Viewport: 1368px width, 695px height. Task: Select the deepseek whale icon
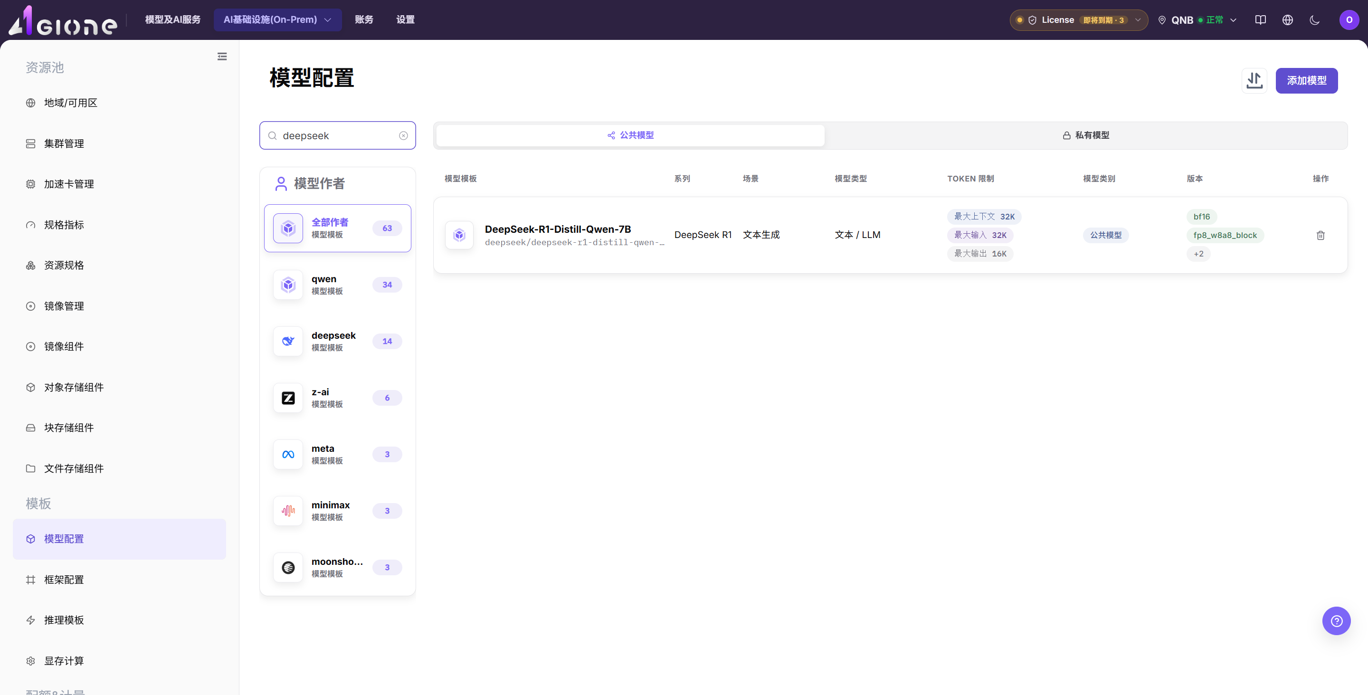coord(288,342)
